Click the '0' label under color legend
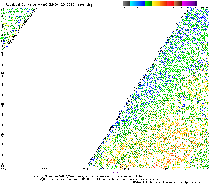Screen dimensions: 209x184 point(124,8)
